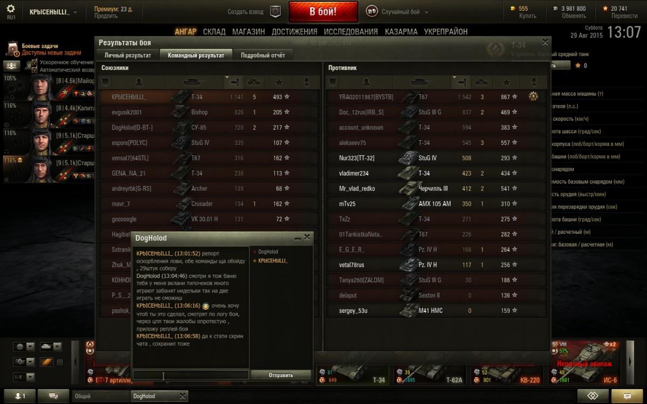Click the DogHolod chat message input field
The width and height of the screenshot is (647, 404).
point(191,375)
